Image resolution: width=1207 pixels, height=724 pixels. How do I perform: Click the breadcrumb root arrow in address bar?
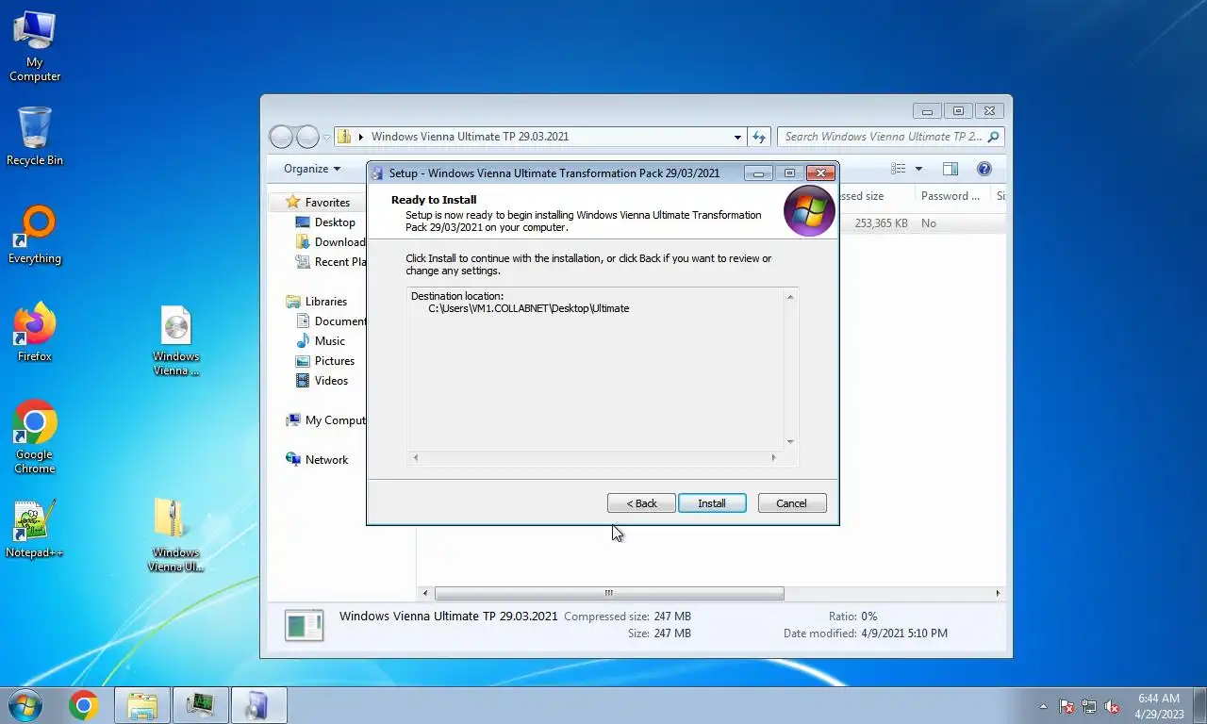click(361, 138)
